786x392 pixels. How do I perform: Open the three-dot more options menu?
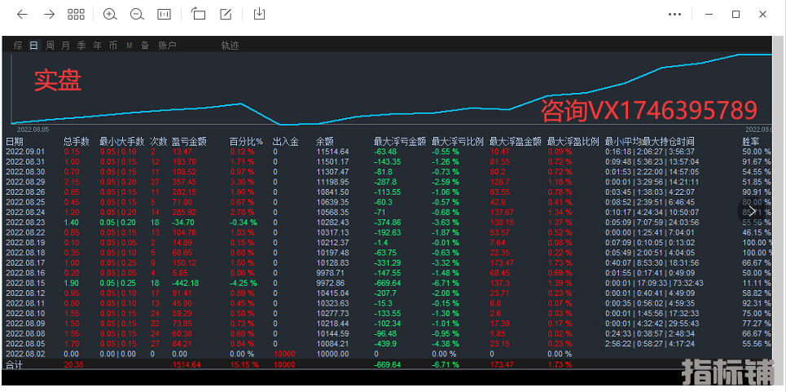pos(674,15)
